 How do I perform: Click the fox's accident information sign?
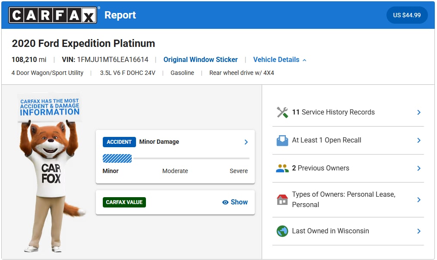(50, 107)
